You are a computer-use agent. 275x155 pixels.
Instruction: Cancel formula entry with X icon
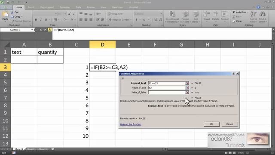[x=40, y=30]
